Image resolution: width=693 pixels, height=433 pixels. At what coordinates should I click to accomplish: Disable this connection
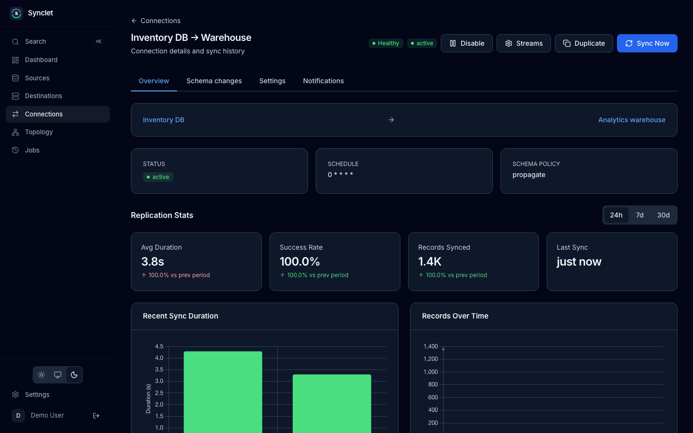pos(467,43)
